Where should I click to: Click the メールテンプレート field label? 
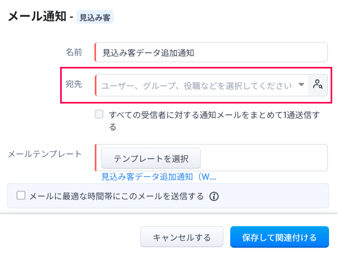click(x=45, y=154)
